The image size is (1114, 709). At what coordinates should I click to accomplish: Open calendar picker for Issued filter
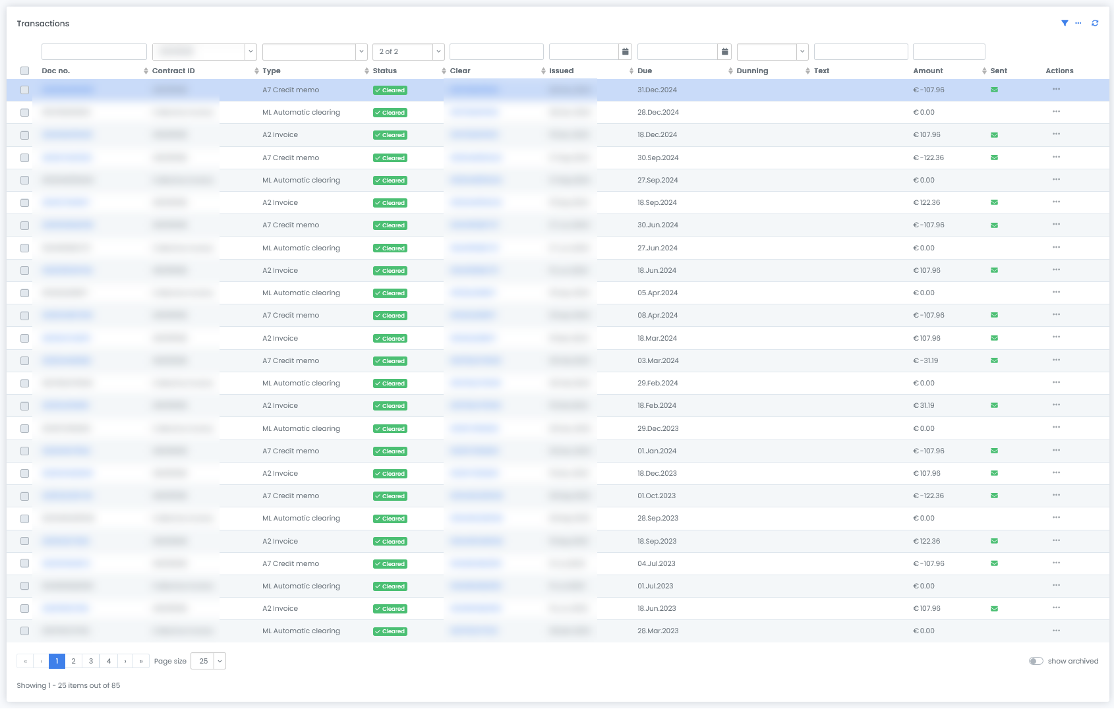[x=625, y=51]
